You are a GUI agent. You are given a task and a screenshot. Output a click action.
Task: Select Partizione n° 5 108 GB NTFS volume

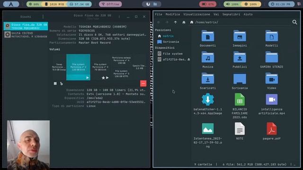[x=121, y=74]
